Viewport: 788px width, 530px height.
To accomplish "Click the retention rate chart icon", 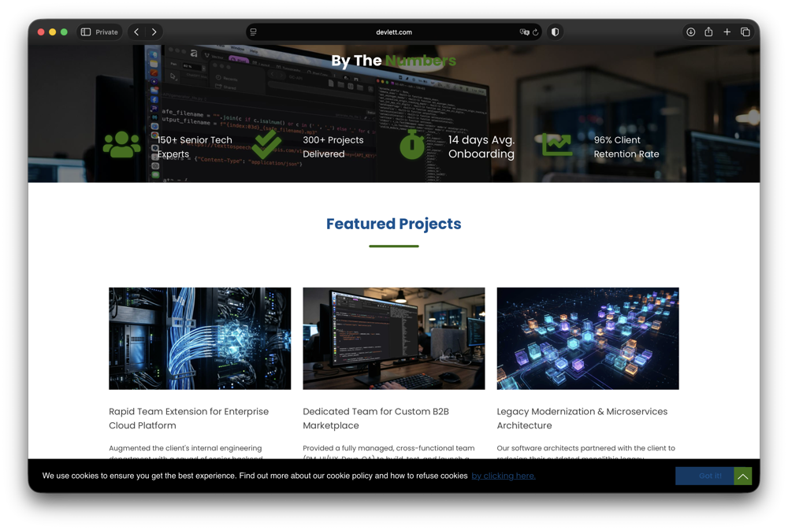I will pyautogui.click(x=557, y=145).
